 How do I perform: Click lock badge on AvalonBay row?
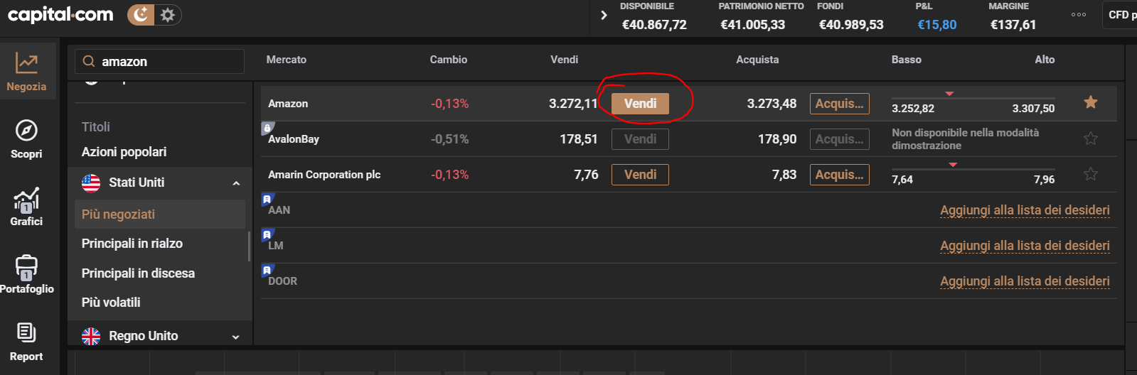(x=267, y=128)
